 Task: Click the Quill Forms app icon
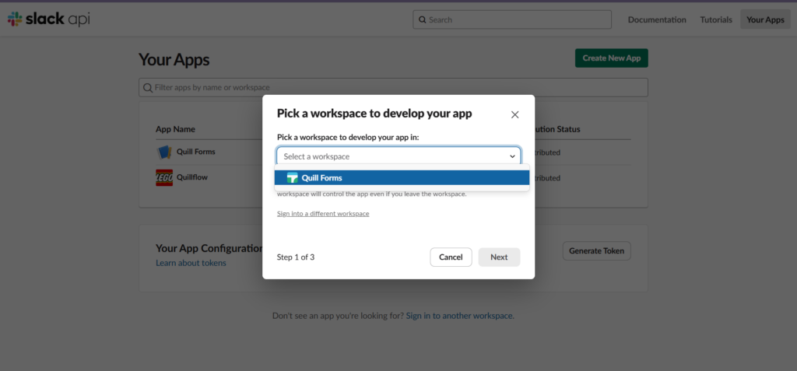[164, 152]
